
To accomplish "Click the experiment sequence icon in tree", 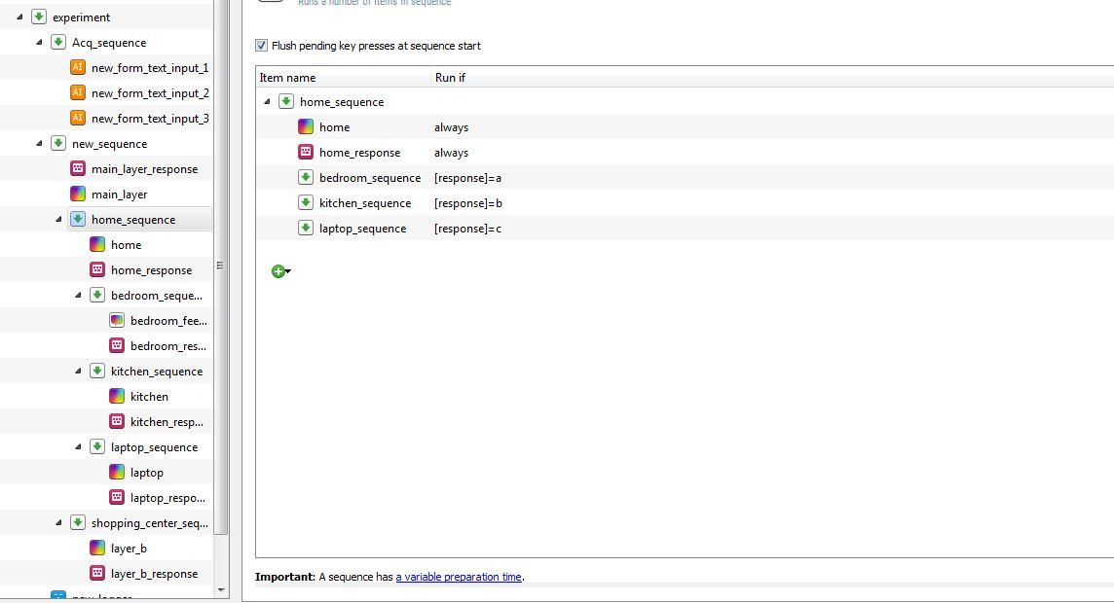I will click(39, 18).
